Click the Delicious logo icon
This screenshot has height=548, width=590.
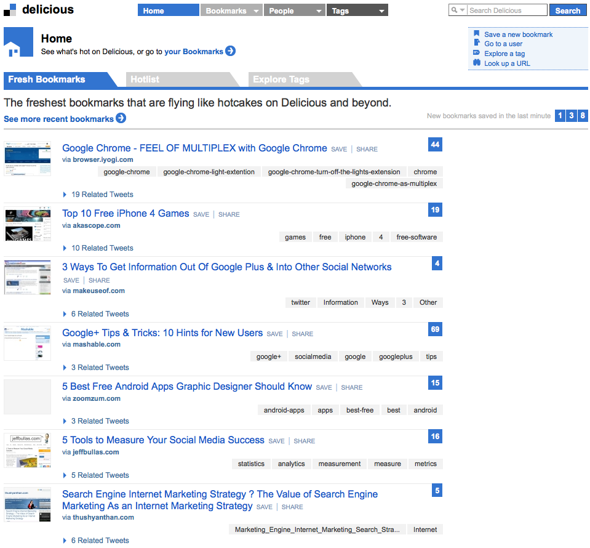click(x=10, y=10)
